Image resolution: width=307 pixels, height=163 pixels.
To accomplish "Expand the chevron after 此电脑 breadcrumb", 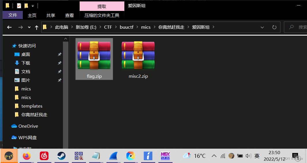I will pos(72,27).
